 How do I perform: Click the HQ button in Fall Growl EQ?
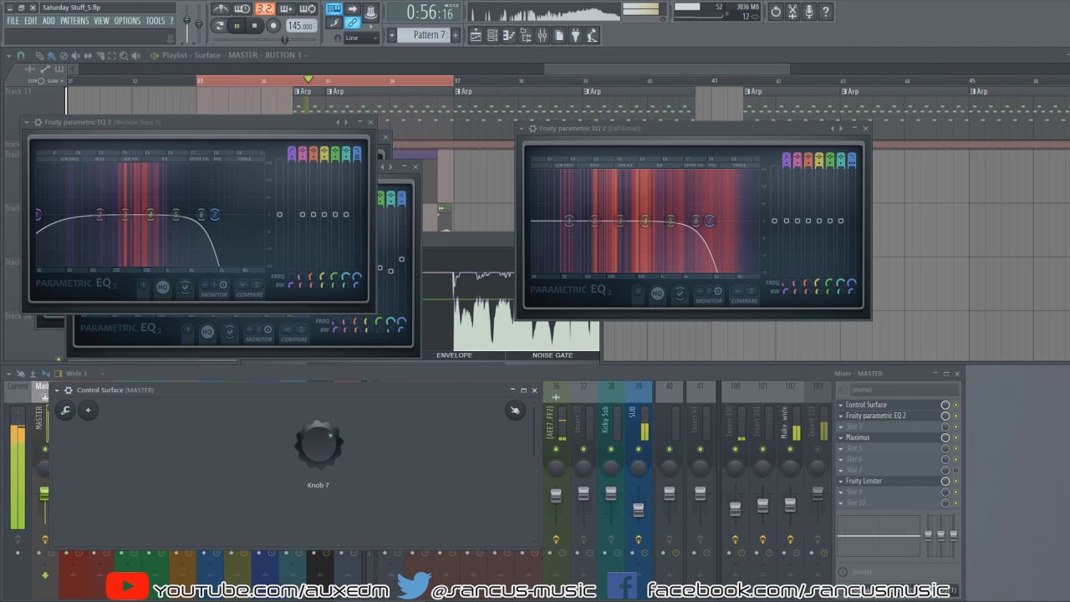(x=657, y=293)
